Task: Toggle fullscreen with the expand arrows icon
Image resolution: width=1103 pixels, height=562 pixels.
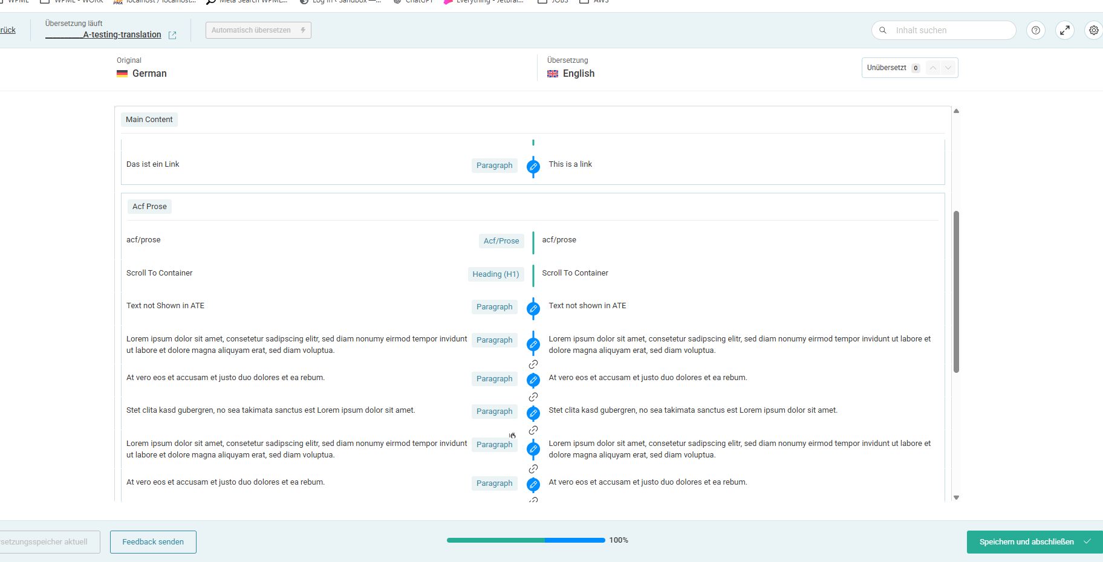Action: pyautogui.click(x=1065, y=30)
